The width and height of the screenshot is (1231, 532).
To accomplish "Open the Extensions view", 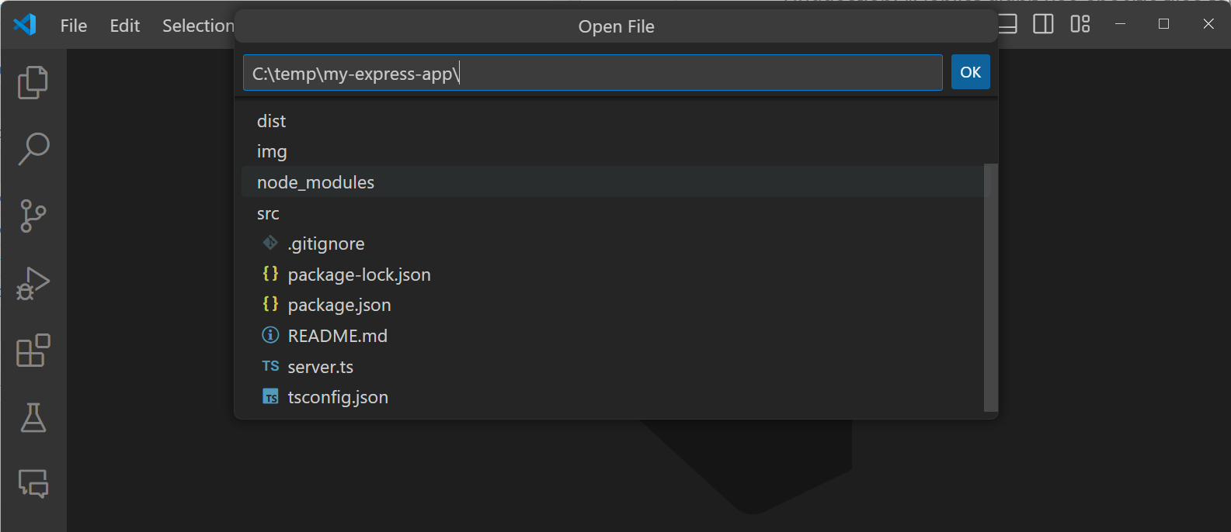I will click(x=33, y=351).
